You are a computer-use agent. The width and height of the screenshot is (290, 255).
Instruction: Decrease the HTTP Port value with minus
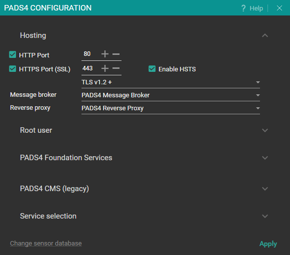click(116, 54)
